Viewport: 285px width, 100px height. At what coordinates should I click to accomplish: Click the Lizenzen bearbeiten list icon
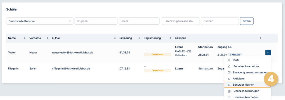click(229, 97)
